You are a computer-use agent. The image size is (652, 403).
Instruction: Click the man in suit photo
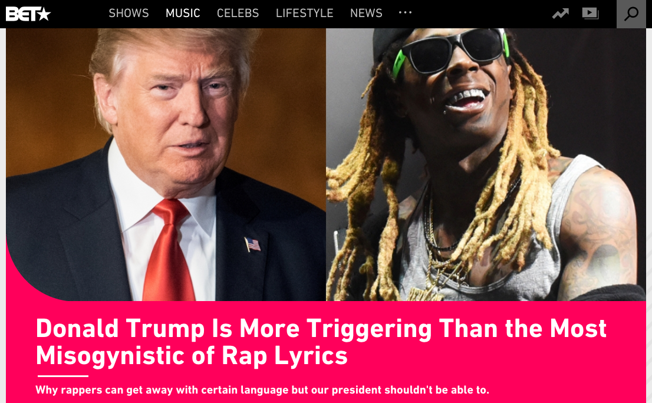pyautogui.click(x=166, y=164)
